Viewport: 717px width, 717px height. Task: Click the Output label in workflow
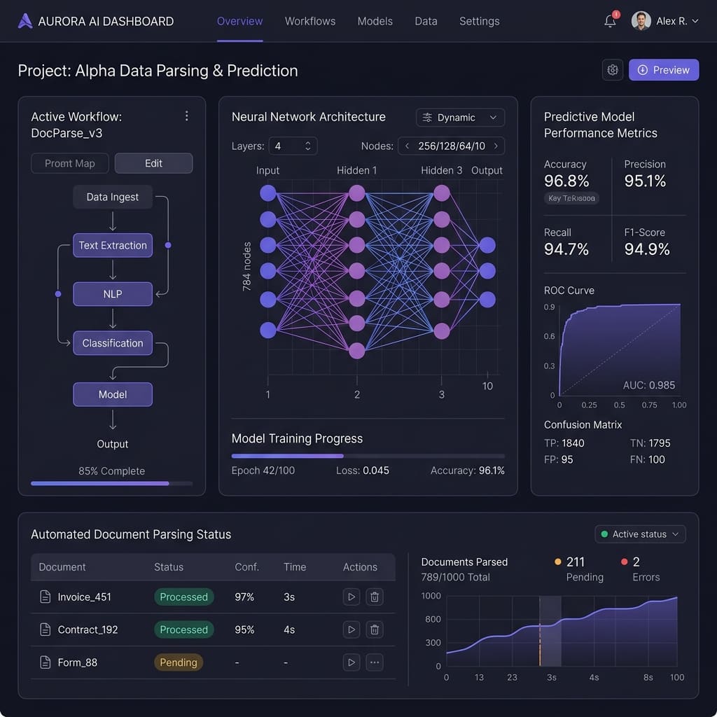pyautogui.click(x=113, y=444)
